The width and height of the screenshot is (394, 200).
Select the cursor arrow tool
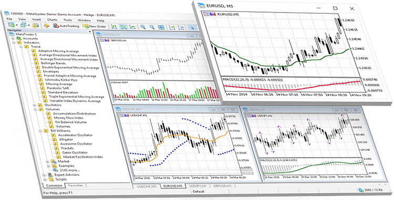pyautogui.click(x=192, y=28)
